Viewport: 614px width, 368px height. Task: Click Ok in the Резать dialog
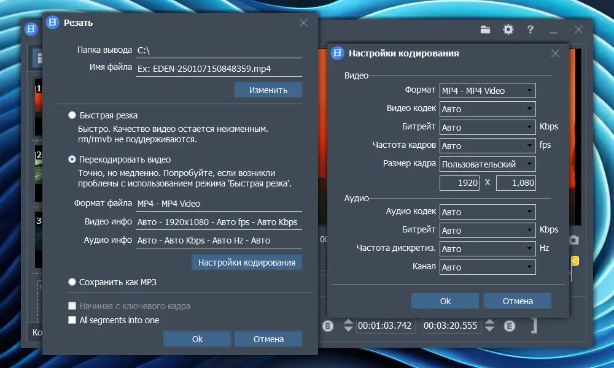coord(197,339)
